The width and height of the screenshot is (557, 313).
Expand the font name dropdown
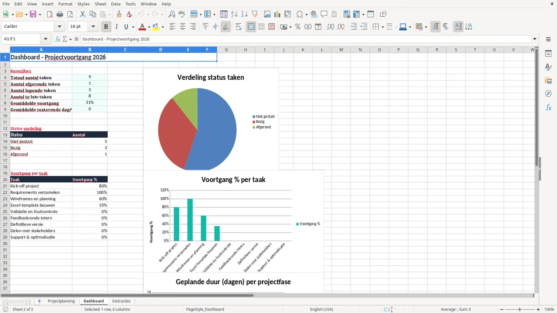[59, 27]
